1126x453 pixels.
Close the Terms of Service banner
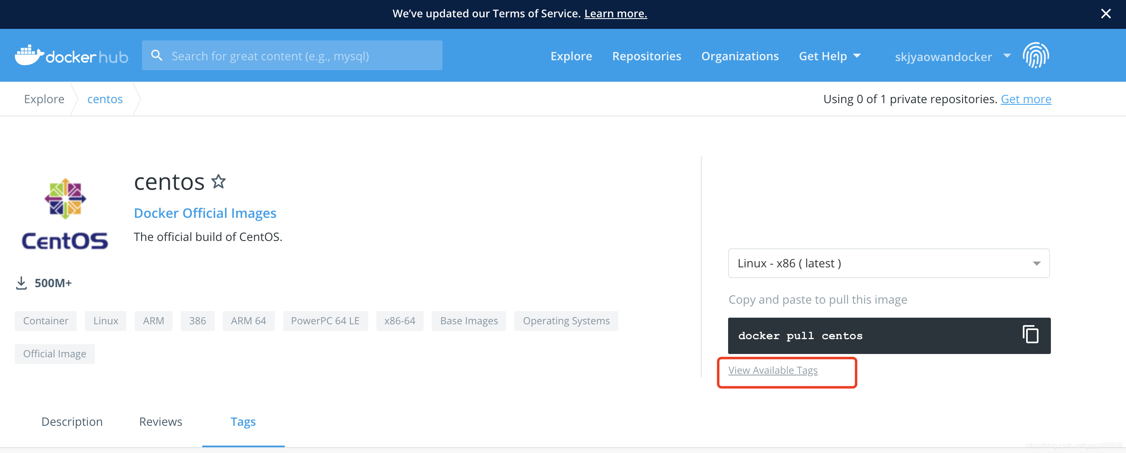[x=1105, y=14]
